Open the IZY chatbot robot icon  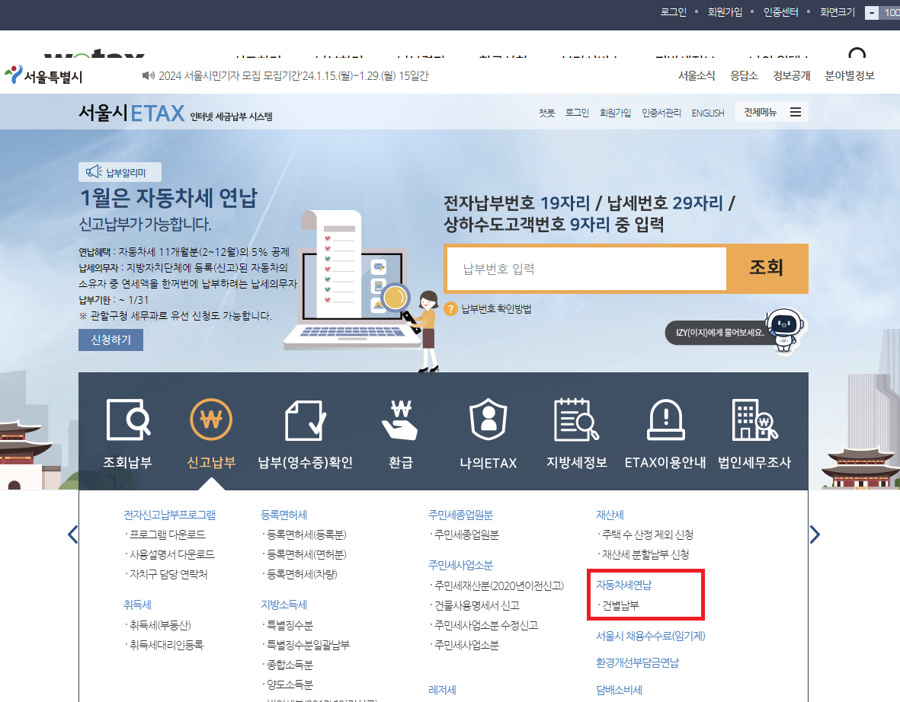point(786,327)
